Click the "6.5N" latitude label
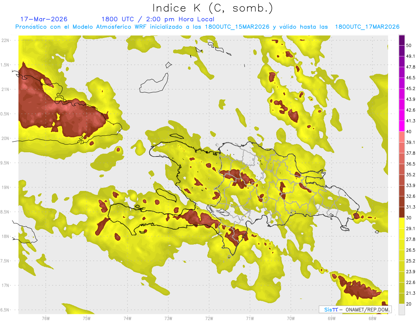Viewport: 418px width, 323px height. coord(5,310)
